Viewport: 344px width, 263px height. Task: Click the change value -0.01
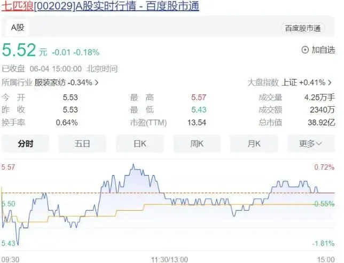click(x=61, y=53)
